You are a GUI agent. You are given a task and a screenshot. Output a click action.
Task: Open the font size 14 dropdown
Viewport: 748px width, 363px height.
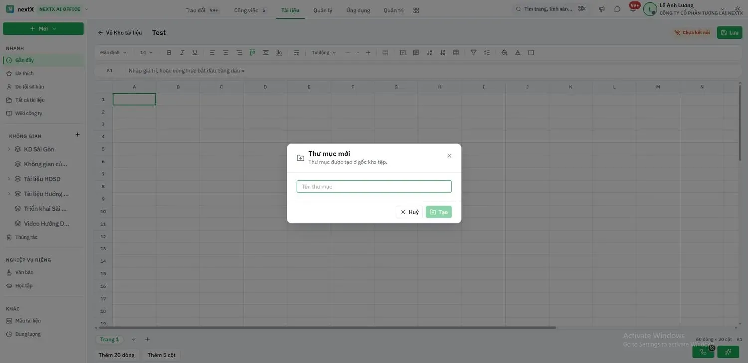point(146,53)
